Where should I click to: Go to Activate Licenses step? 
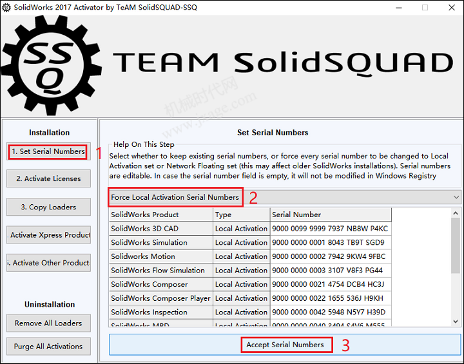click(48, 178)
